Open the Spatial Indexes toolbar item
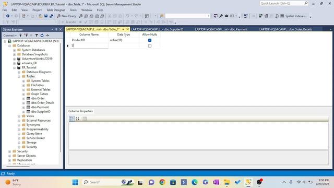The image size is (334, 188). [x=293, y=16]
